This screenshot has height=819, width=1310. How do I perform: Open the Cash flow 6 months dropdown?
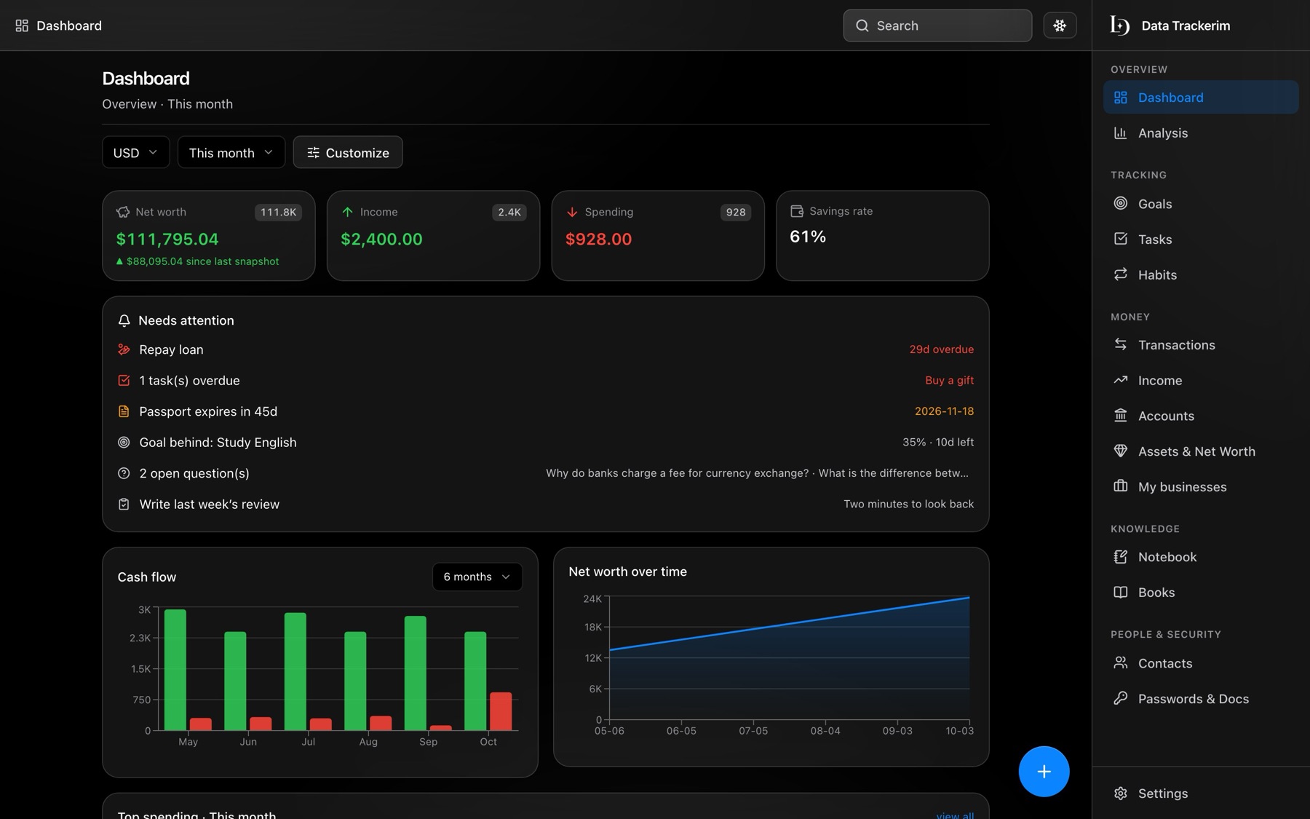point(477,577)
